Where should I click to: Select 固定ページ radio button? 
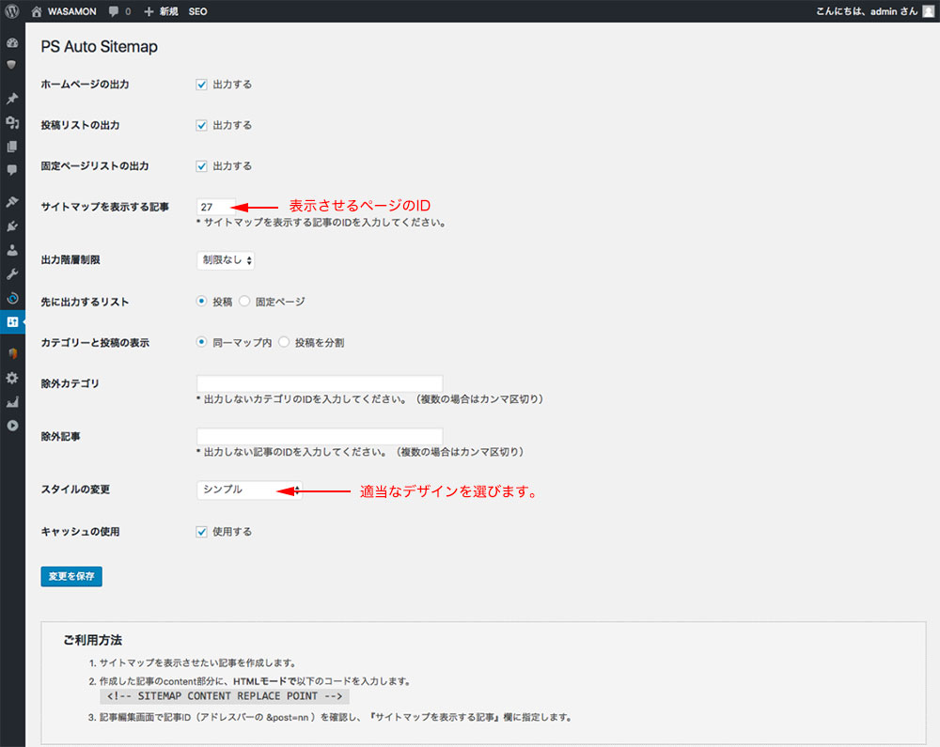point(244,302)
